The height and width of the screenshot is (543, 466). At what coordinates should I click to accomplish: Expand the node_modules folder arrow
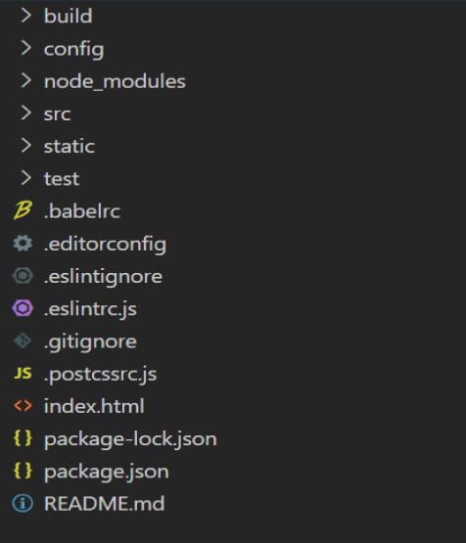click(x=25, y=80)
